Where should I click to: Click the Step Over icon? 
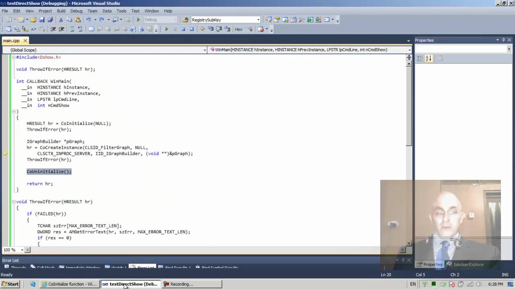click(219, 29)
